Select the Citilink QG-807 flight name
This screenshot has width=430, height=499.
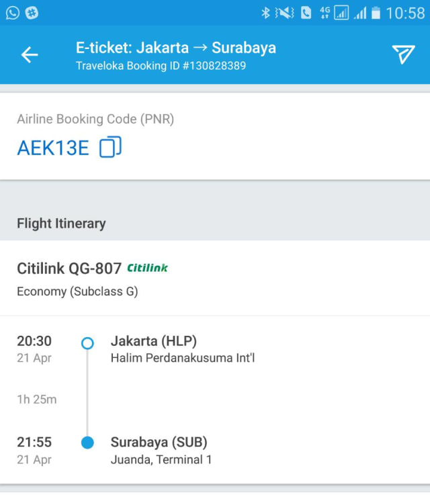click(69, 269)
